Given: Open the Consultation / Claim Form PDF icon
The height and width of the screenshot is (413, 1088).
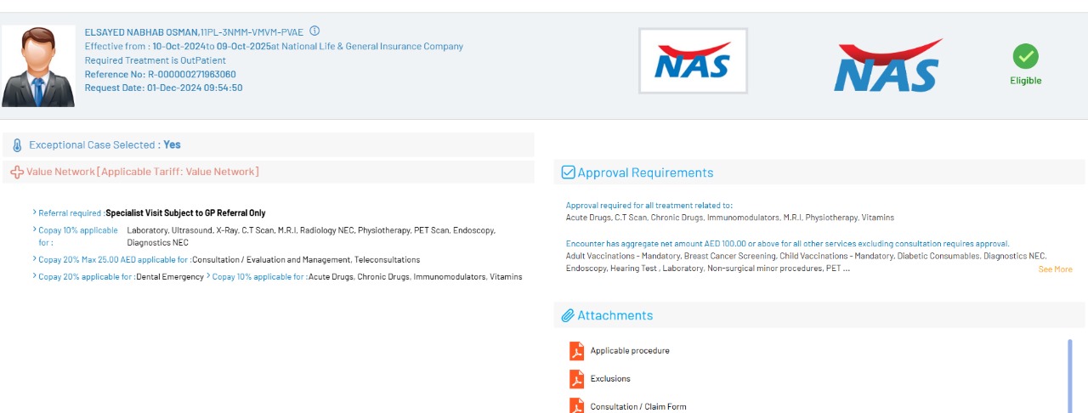Looking at the screenshot, I should [x=576, y=405].
